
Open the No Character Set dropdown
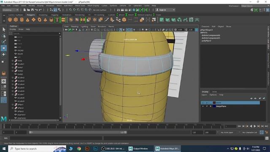pos(250,132)
